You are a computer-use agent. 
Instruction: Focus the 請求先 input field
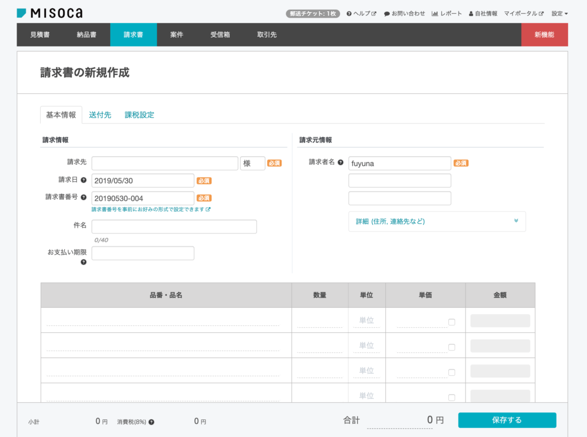[x=165, y=163]
